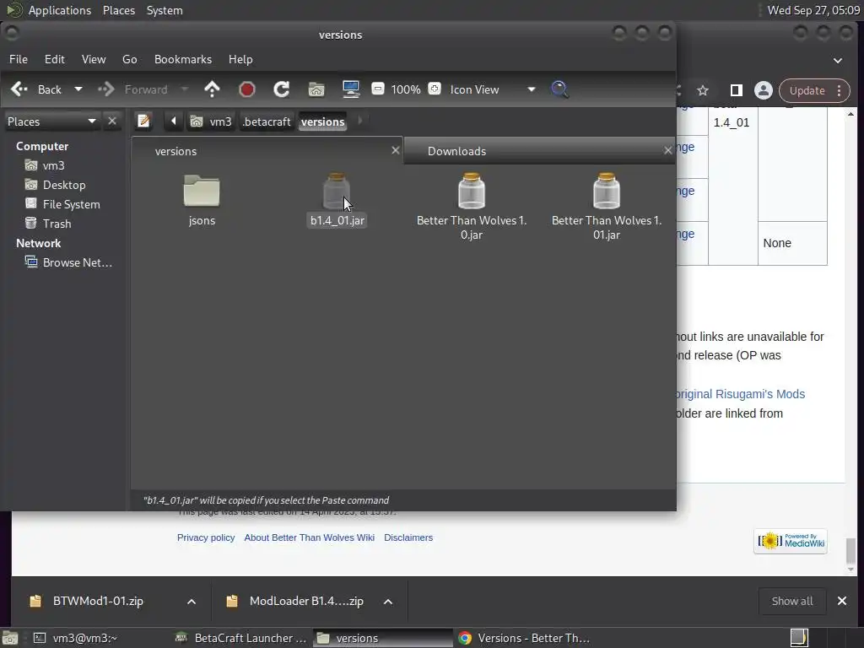
Task: Open the browser tab search chevron
Action: click(x=838, y=60)
